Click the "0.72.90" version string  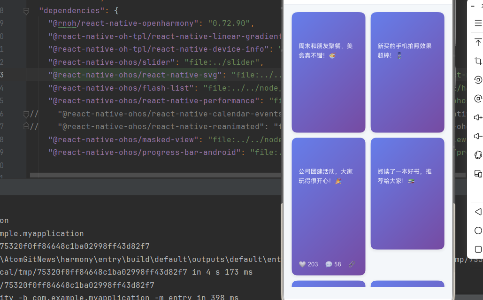coord(229,23)
